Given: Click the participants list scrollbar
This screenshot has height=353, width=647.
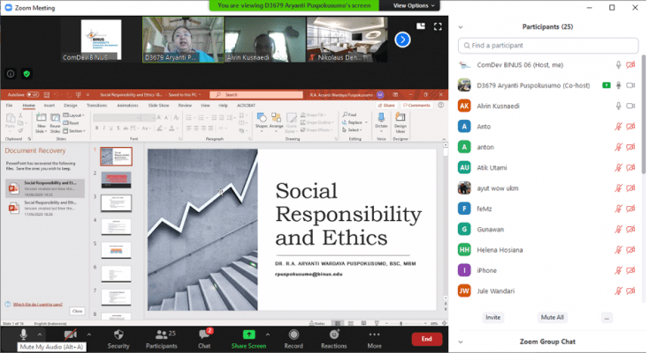Looking at the screenshot, I should (643, 113).
